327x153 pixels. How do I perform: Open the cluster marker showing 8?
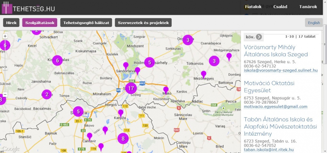click(x=123, y=138)
